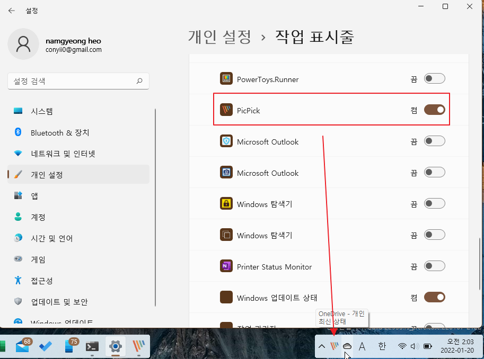
Task: Go back with the arrow next to 설정
Action: tap(12, 11)
